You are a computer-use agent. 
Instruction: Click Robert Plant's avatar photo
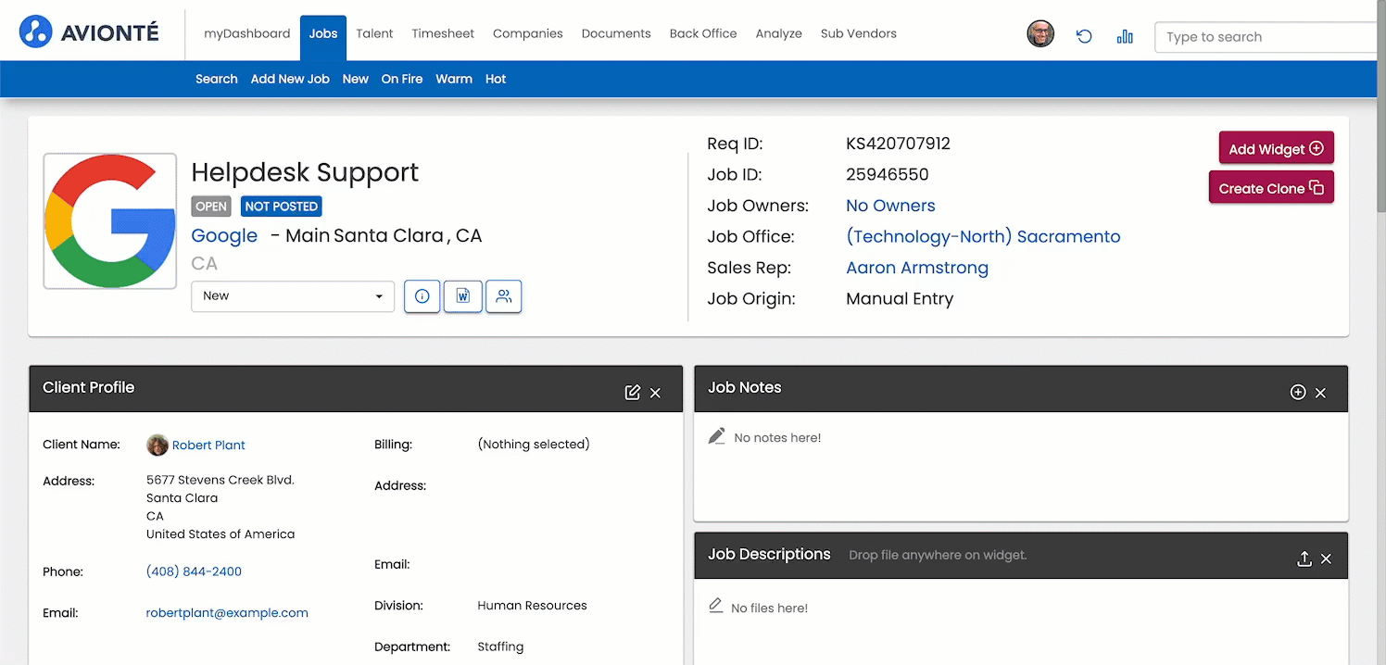[157, 445]
